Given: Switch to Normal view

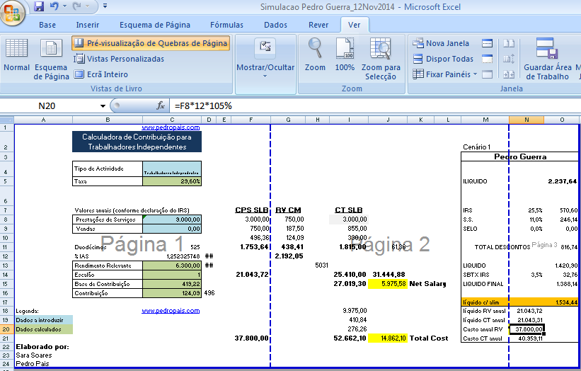Looking at the screenshot, I should 16,56.
